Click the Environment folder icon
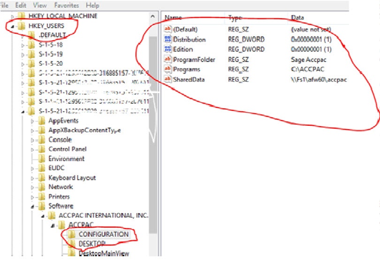 [x=42, y=159]
